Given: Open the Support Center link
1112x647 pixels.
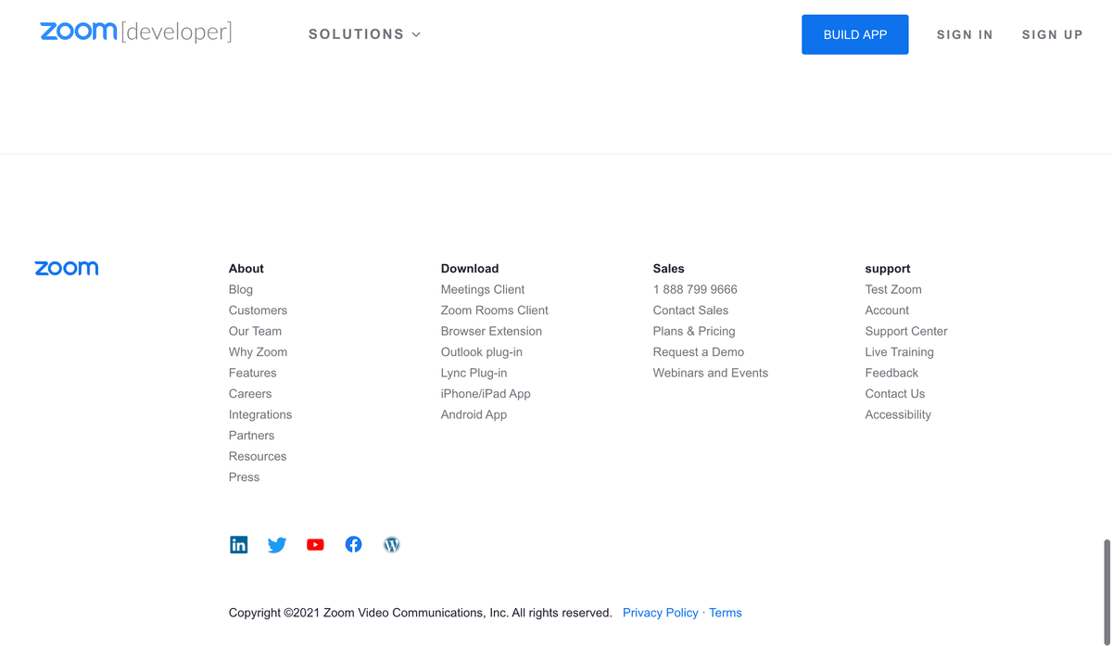Looking at the screenshot, I should point(906,331).
